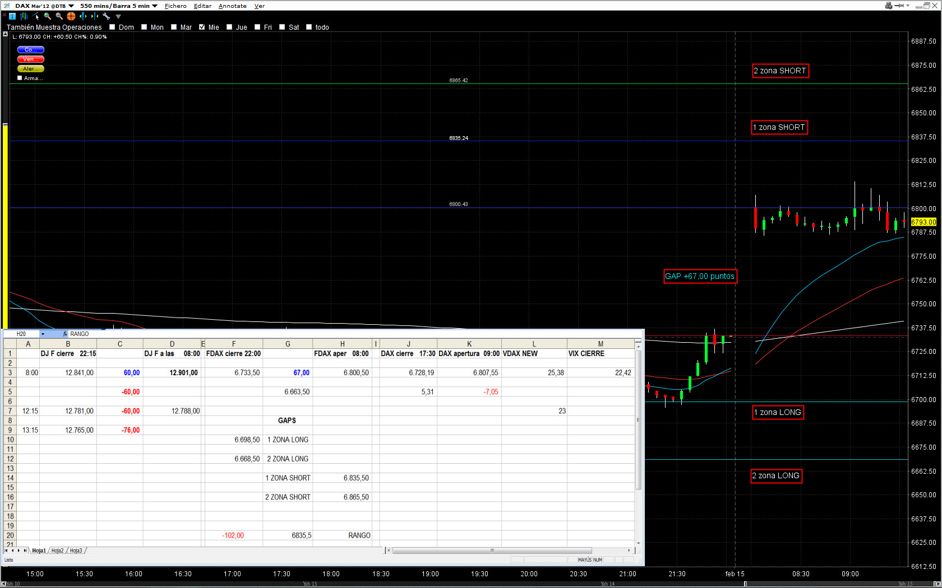Select cell with 1 ZONA LONG

click(x=288, y=440)
